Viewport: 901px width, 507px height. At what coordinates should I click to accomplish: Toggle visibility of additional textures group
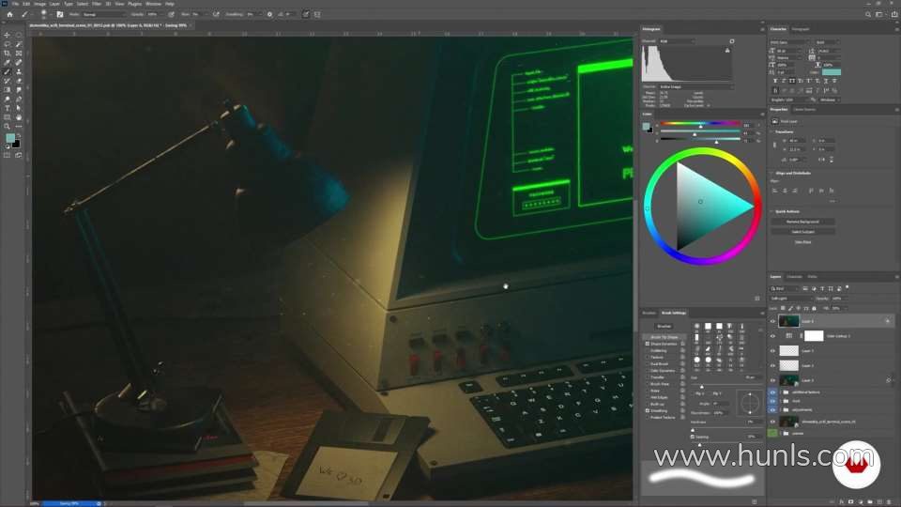pyautogui.click(x=772, y=392)
